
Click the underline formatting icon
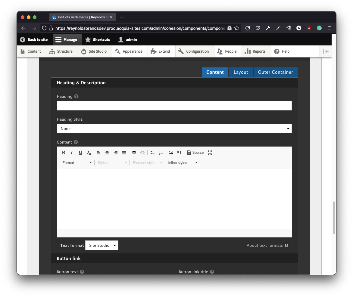click(80, 153)
